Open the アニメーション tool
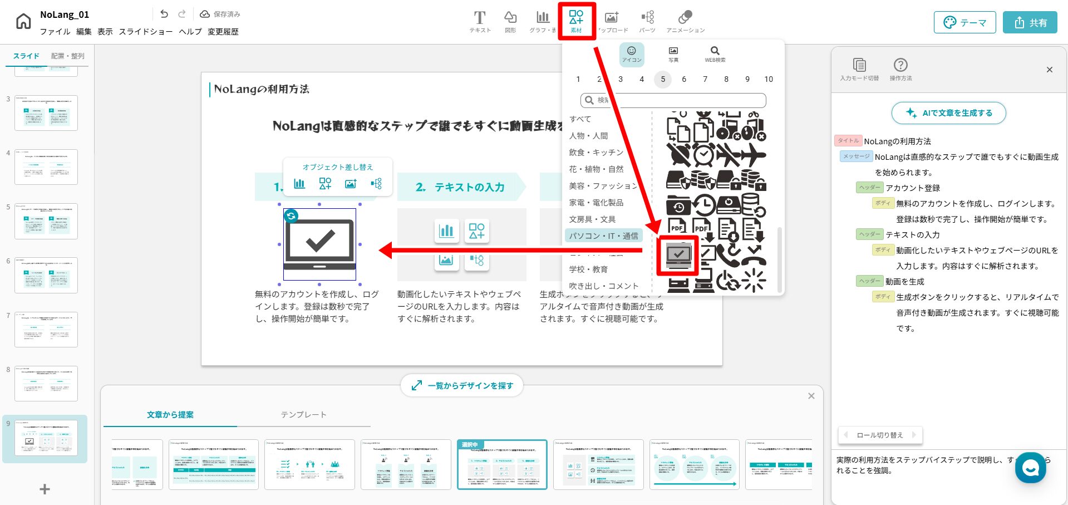 (x=685, y=22)
